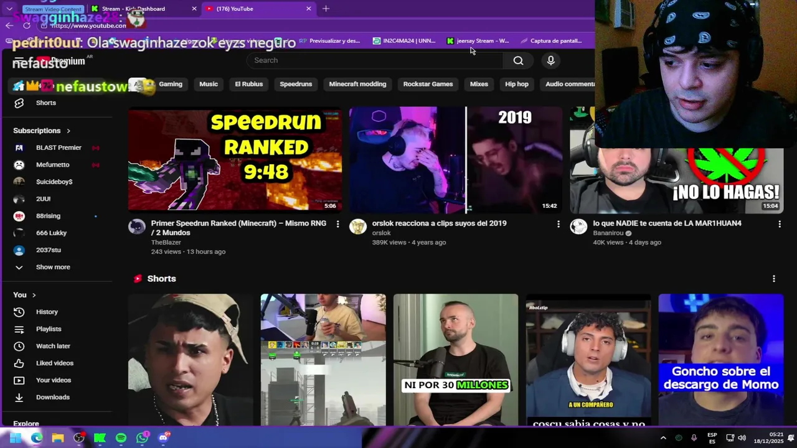797x448 pixels.
Task: Open Windows Start menu
Action: pyautogui.click(x=16, y=438)
